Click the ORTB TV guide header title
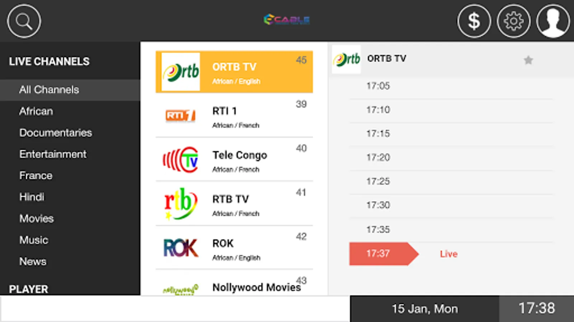574x322 pixels. [386, 58]
